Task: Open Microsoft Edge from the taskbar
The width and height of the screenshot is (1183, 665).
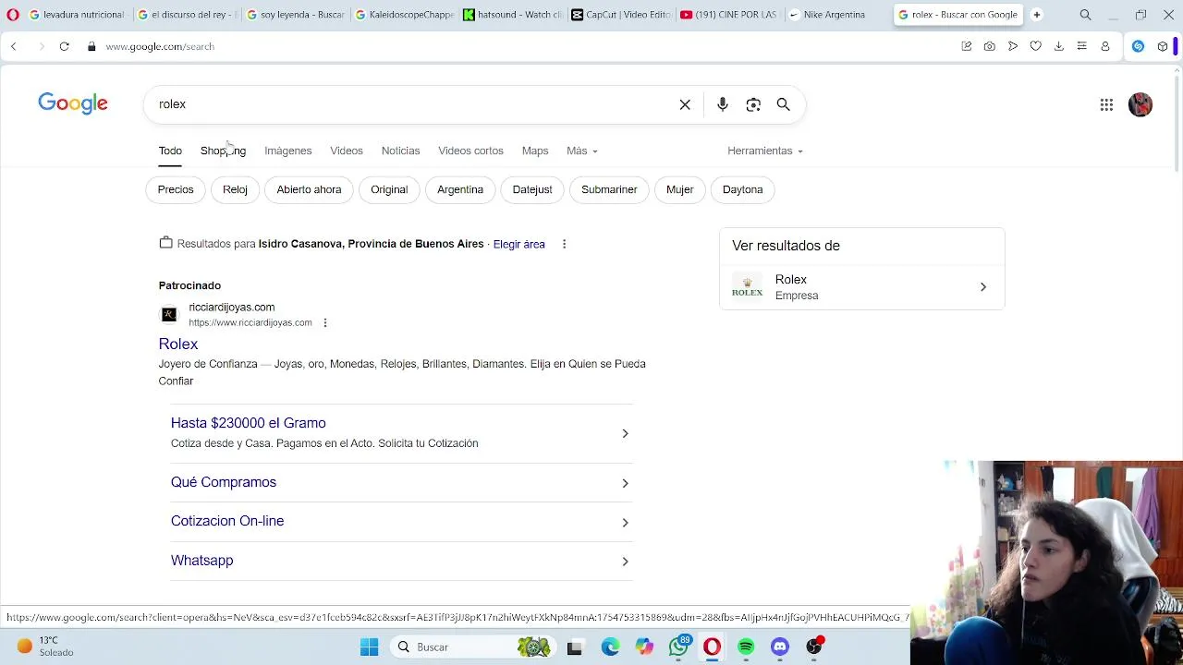Action: (610, 647)
